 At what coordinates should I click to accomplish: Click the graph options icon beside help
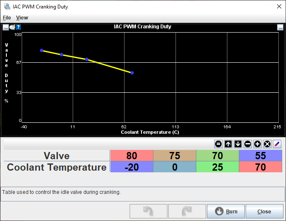(x=12, y=27)
